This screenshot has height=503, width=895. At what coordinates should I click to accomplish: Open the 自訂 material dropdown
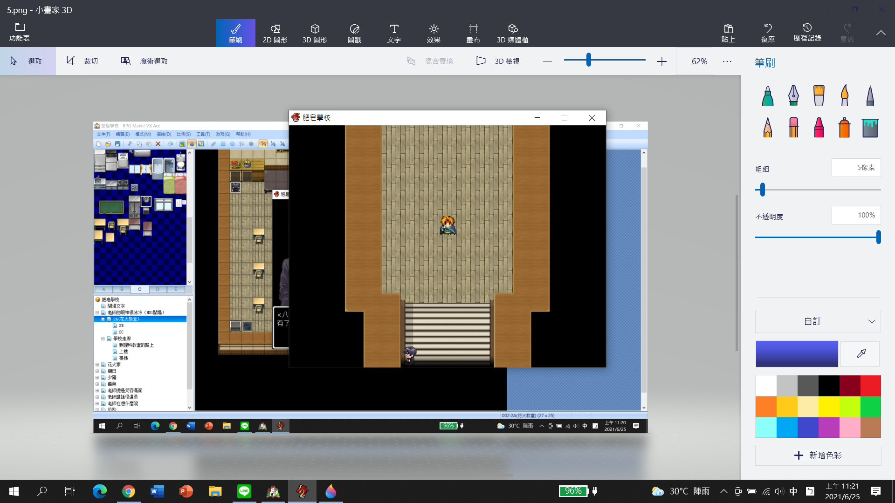(x=818, y=321)
